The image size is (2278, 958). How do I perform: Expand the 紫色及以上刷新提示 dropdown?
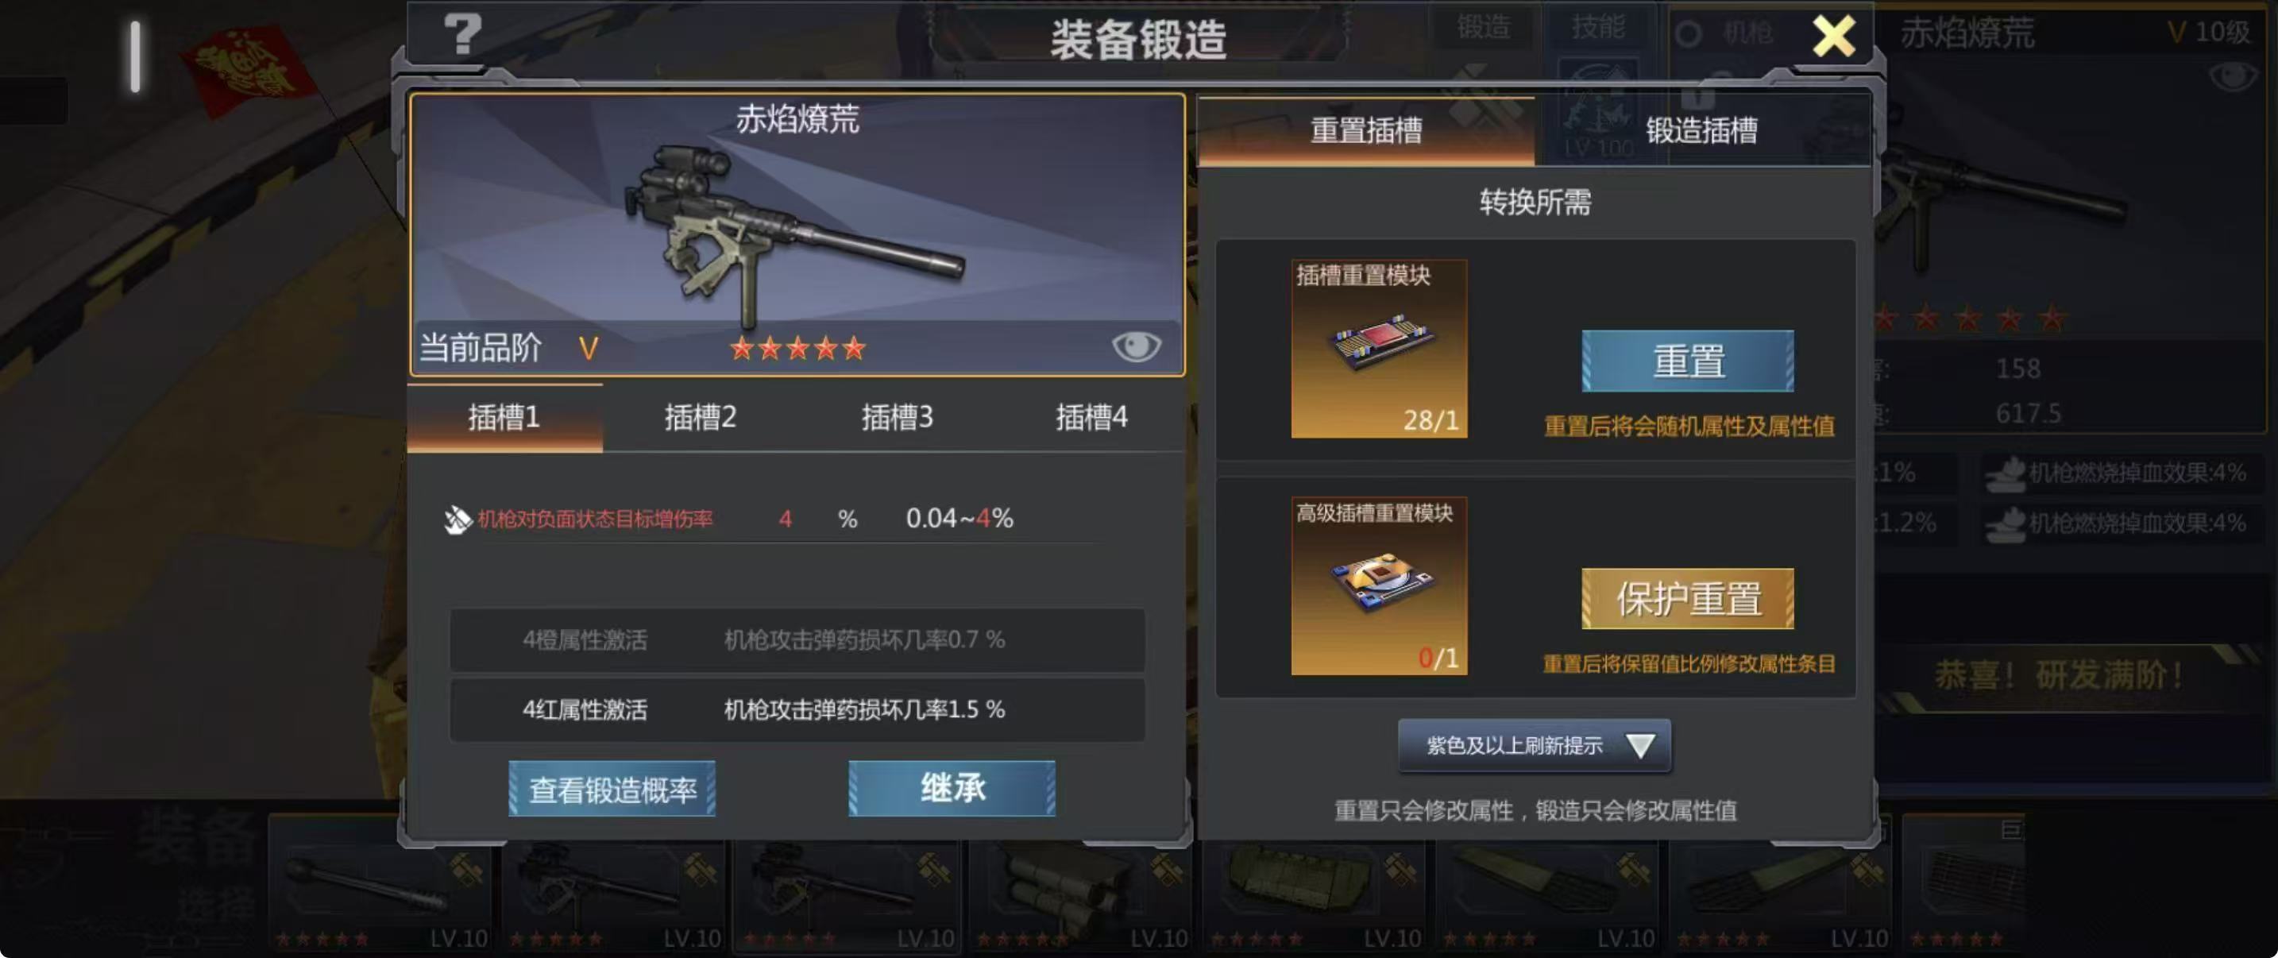click(1534, 746)
